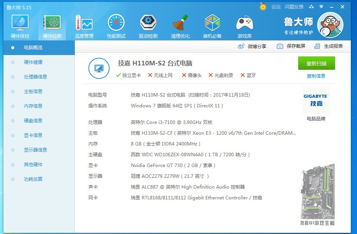Select 电脑概览 in sidebar
357x234 pixels.
(x=39, y=48)
